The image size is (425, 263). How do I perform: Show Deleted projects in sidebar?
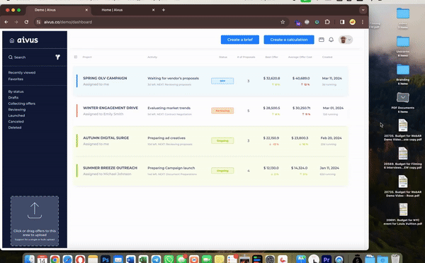15,128
